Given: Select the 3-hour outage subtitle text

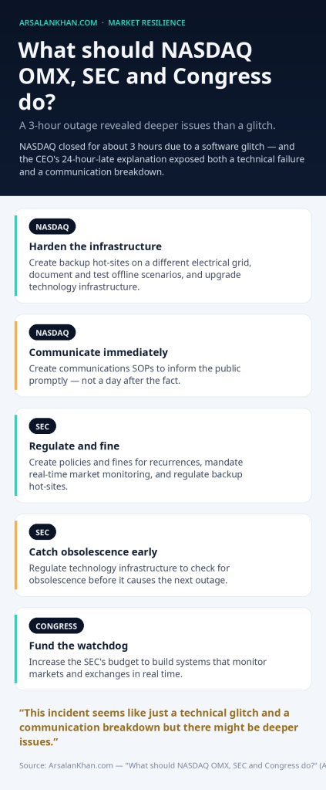Looking at the screenshot, I should click(147, 125).
